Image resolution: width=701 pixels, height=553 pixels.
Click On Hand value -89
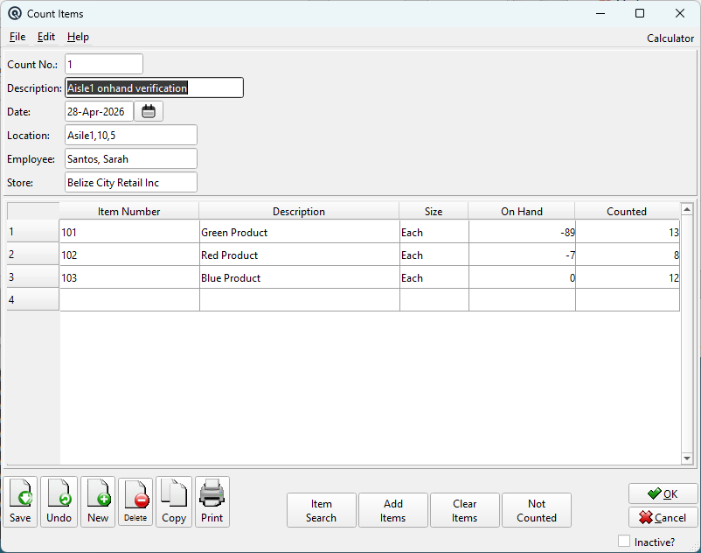522,232
